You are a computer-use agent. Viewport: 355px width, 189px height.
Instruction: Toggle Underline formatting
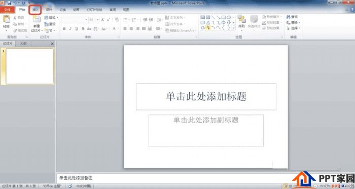tap(77, 29)
